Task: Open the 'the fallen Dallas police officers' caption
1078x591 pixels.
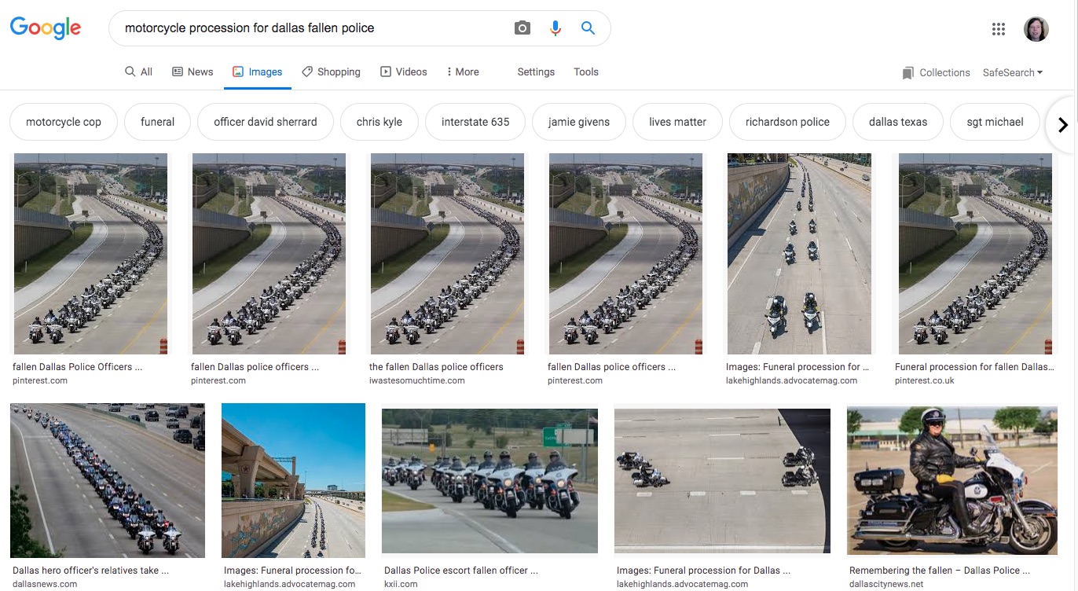Action: pyautogui.click(x=436, y=367)
